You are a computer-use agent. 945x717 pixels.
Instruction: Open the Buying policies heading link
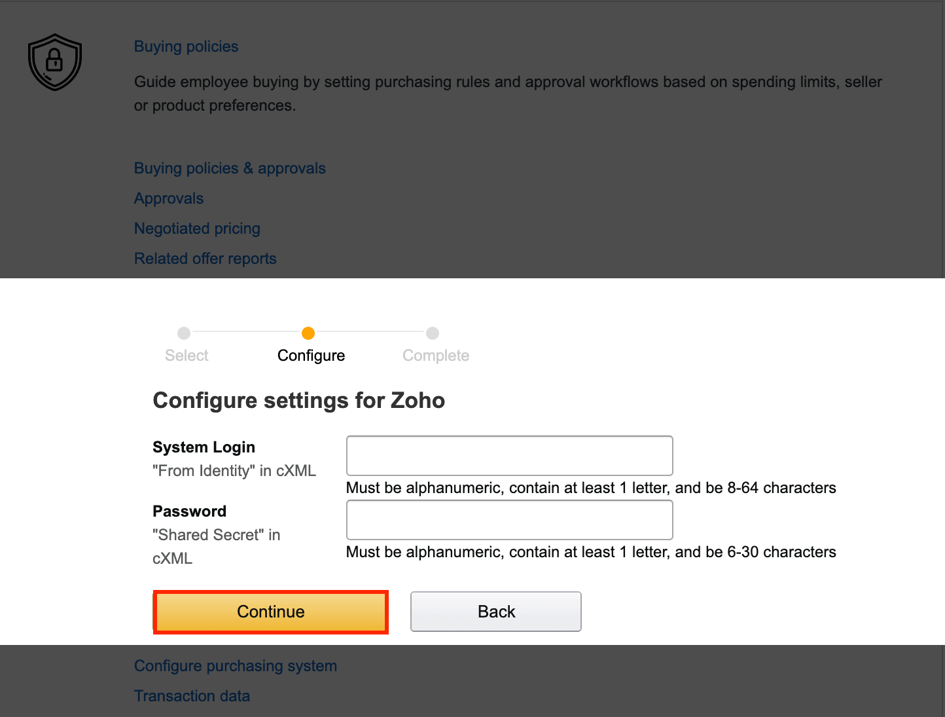[x=186, y=46]
